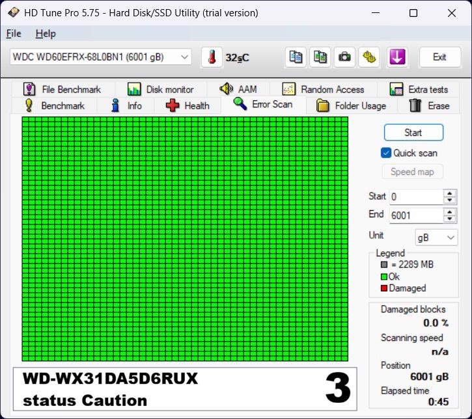Maximize the HD Tune Pro window
This screenshot has height=419, width=472.
pos(413,13)
